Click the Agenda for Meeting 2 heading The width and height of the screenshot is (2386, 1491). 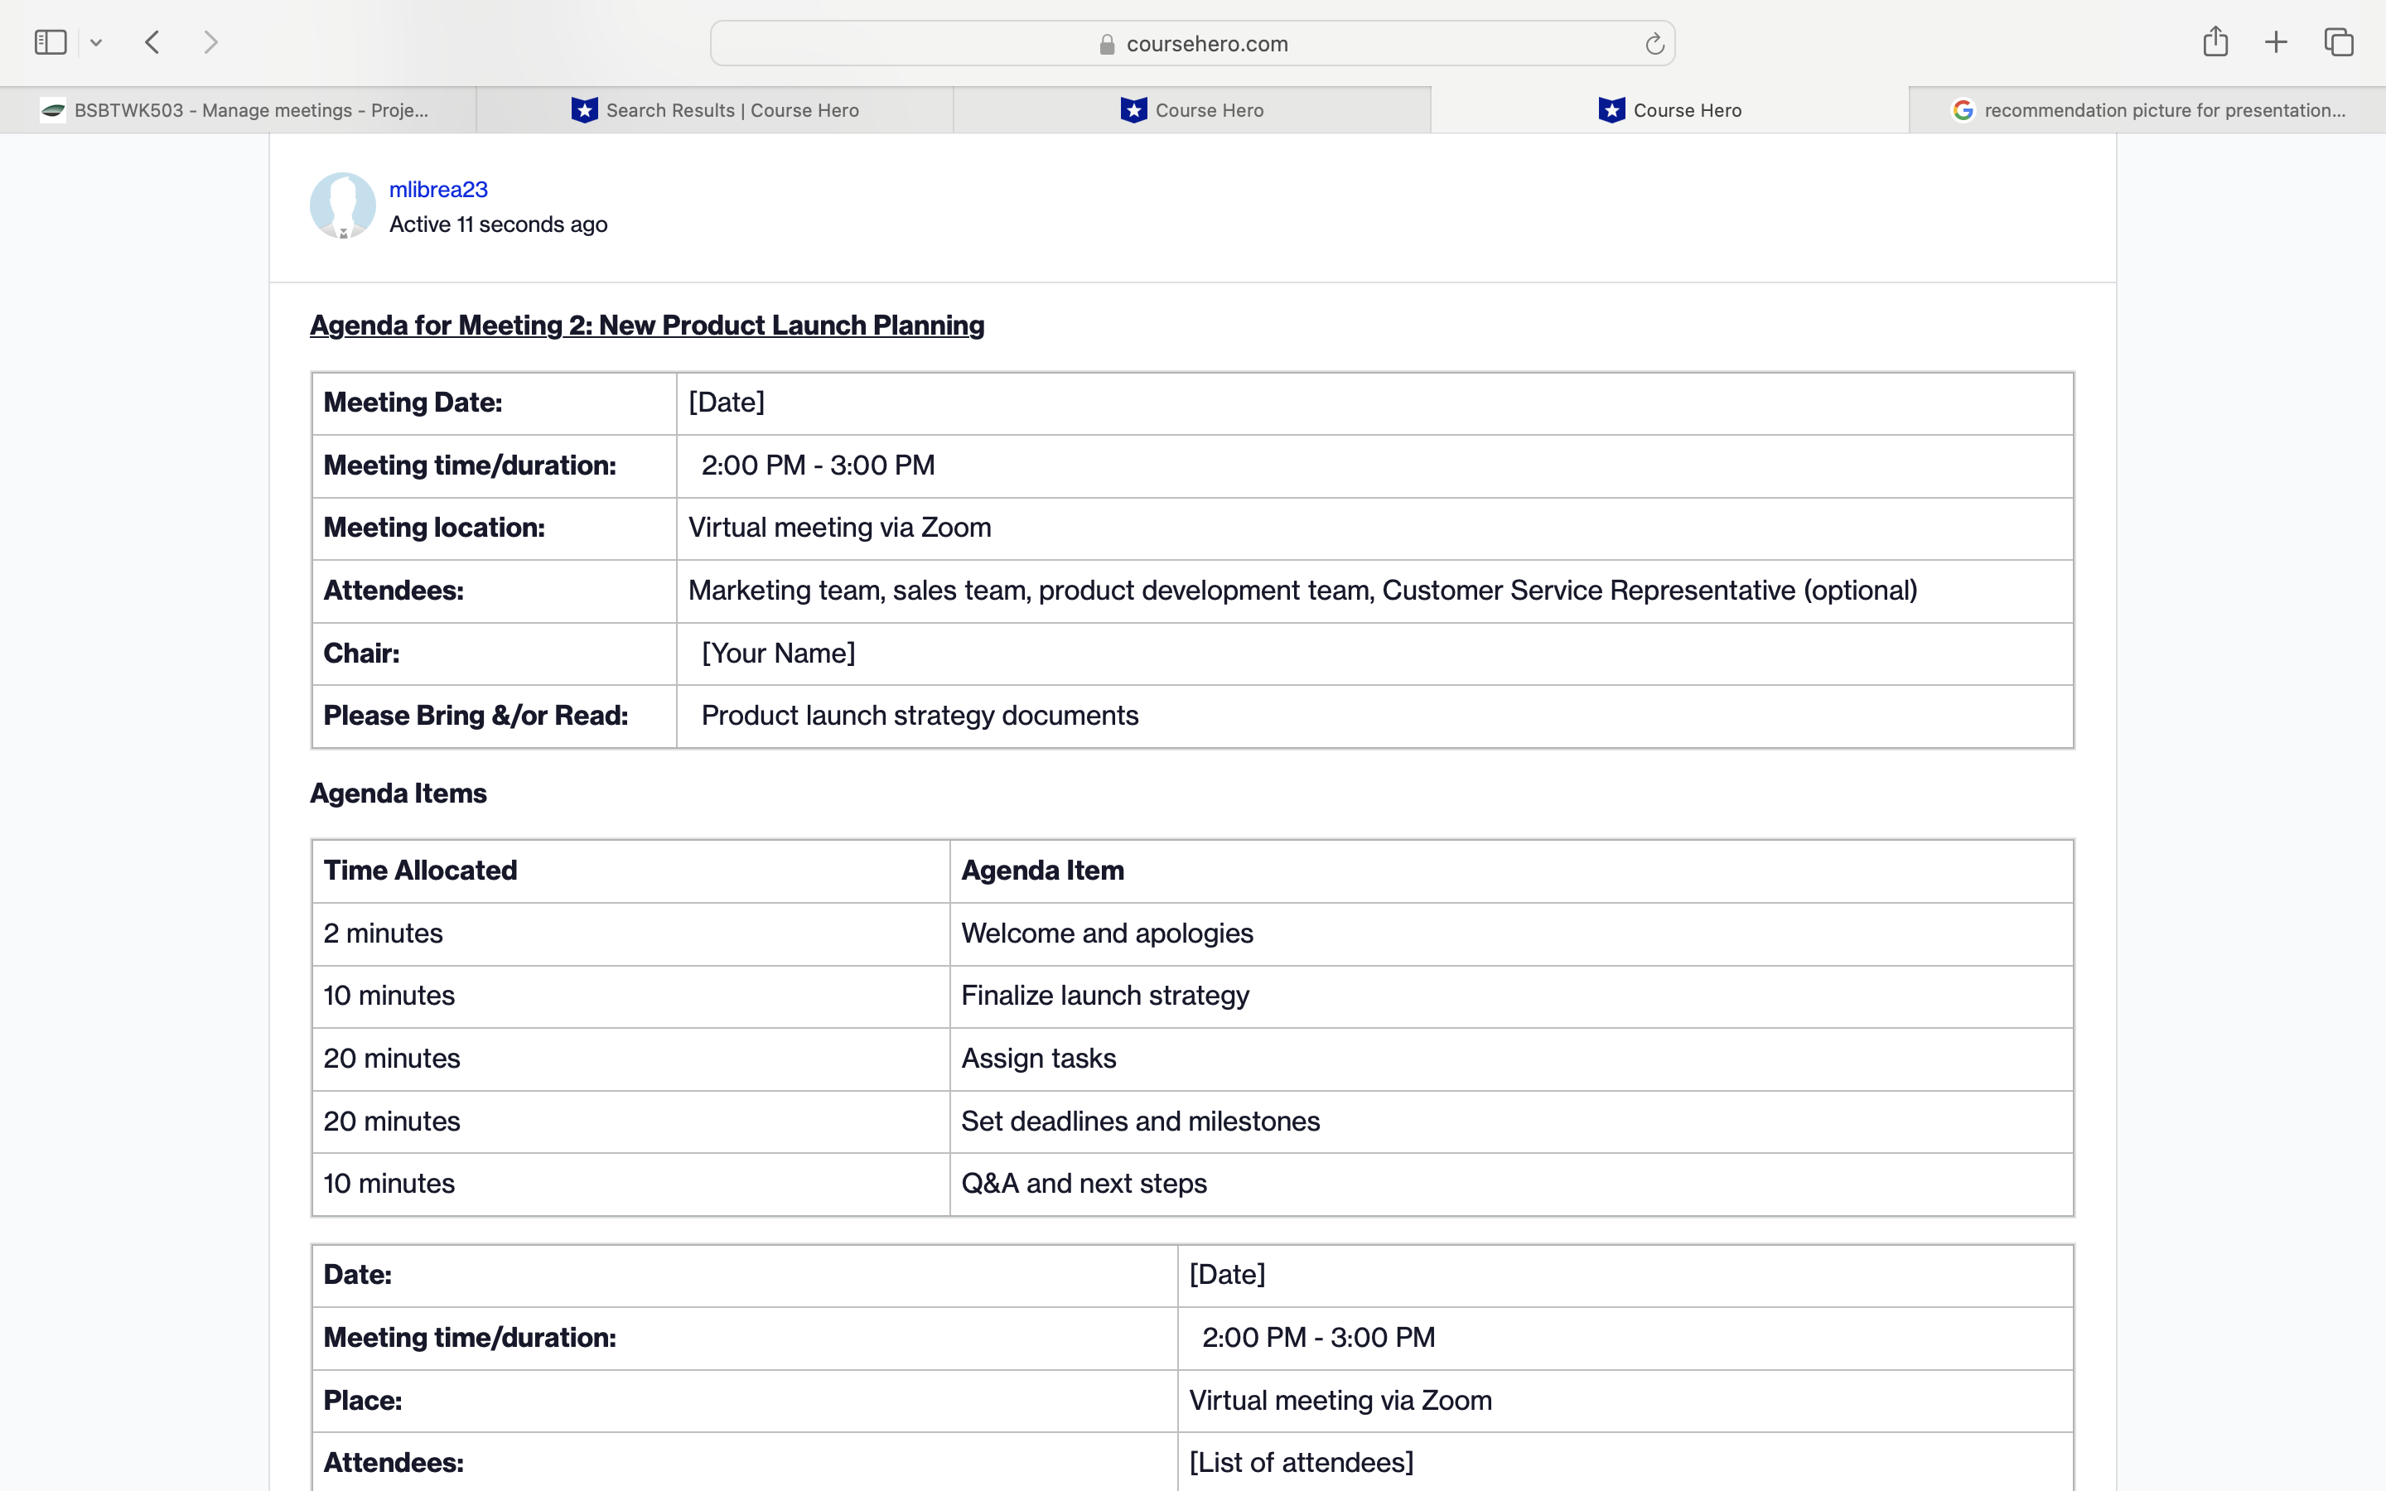(x=647, y=326)
